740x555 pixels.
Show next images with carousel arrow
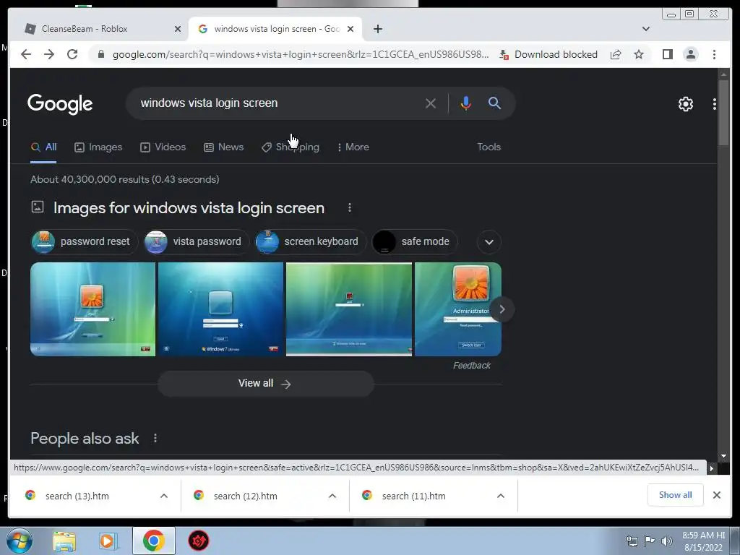pos(502,309)
